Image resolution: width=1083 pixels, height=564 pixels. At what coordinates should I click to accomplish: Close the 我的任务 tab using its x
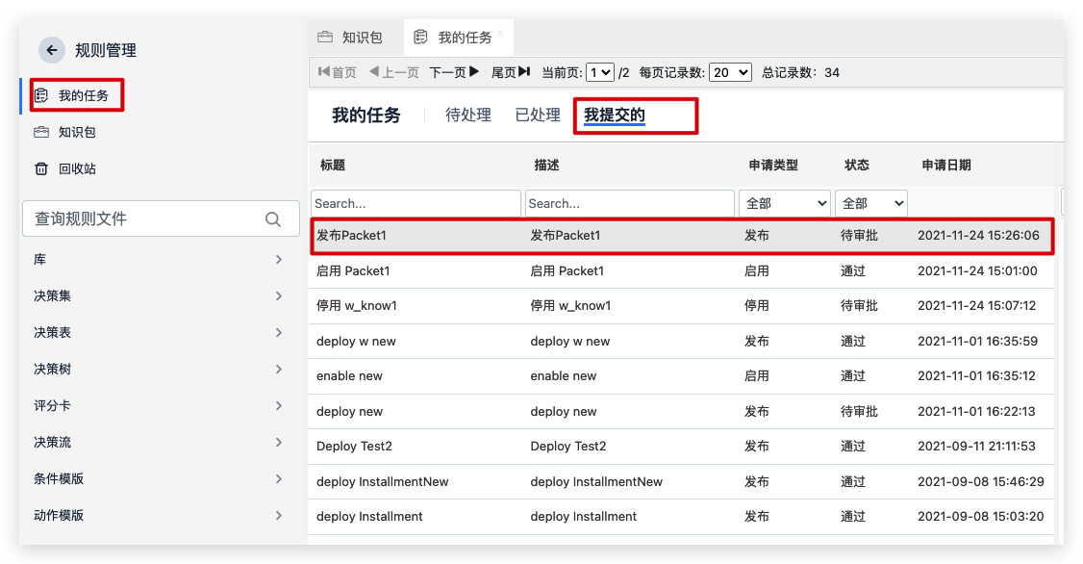pos(500,33)
